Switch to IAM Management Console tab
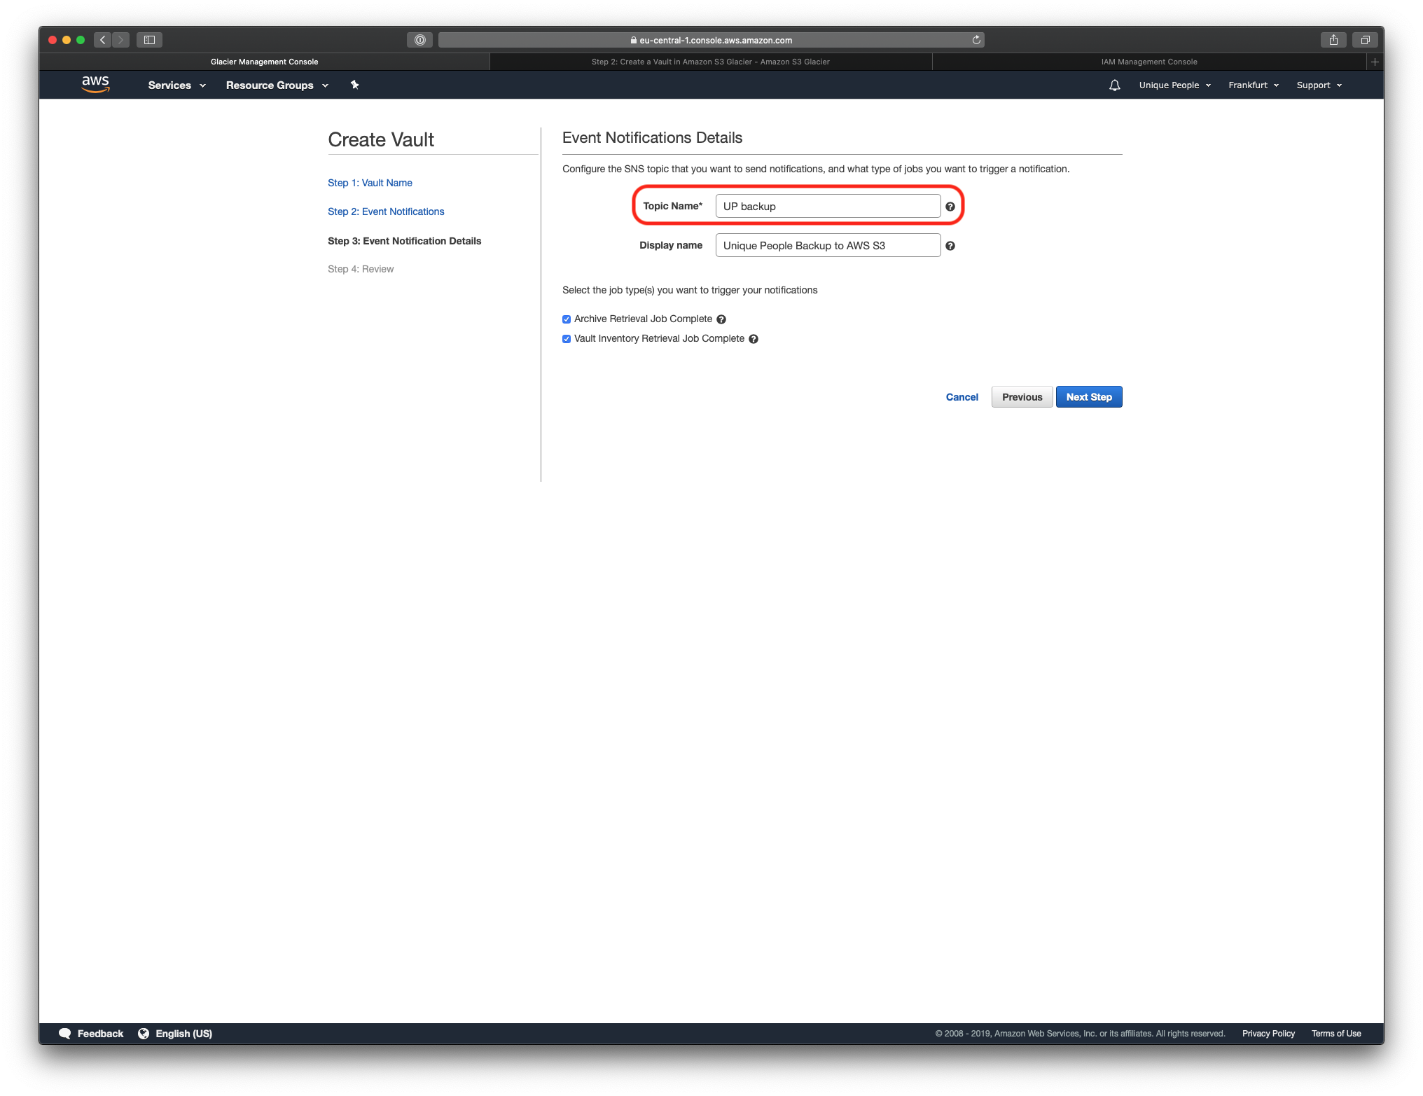Screen dimensions: 1423x1096 (1148, 62)
